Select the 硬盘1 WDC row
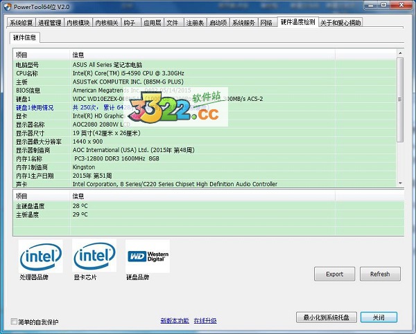 pos(205,99)
